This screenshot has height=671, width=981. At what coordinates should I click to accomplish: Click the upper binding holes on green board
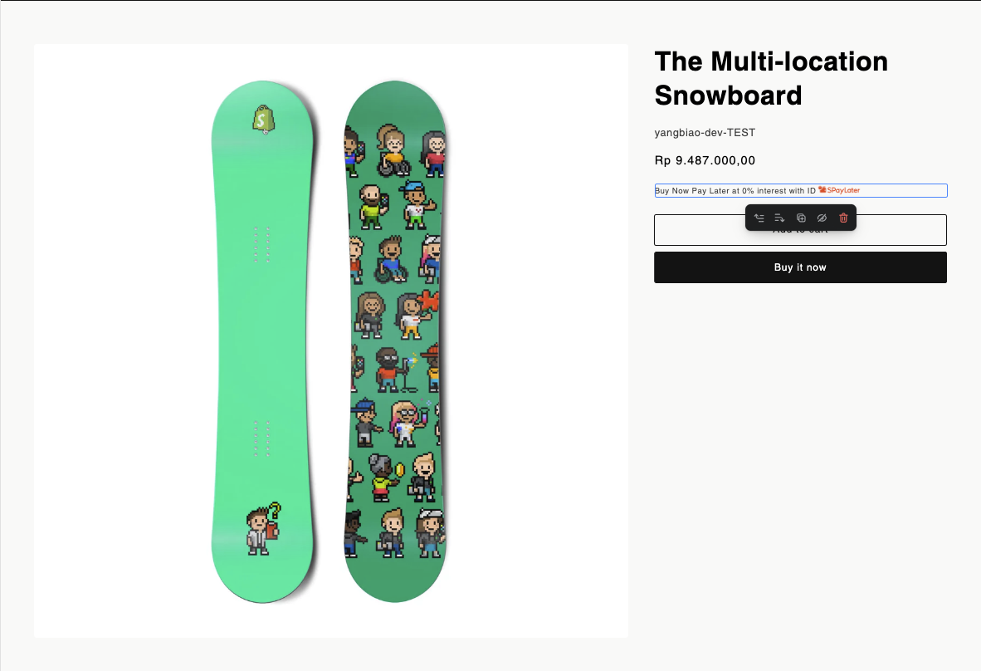click(261, 244)
